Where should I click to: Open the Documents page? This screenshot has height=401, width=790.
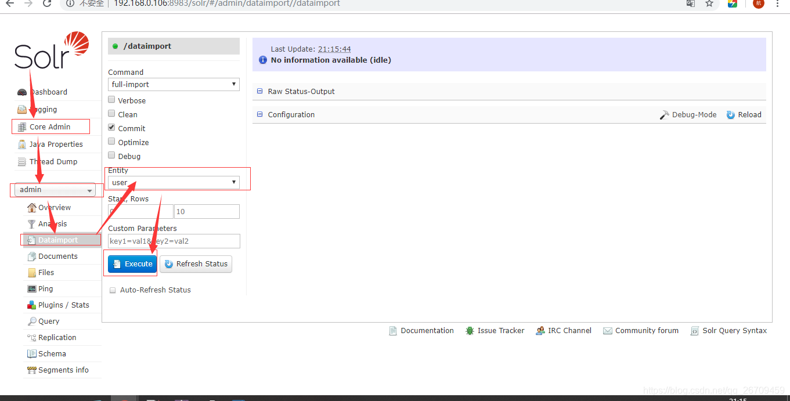58,256
